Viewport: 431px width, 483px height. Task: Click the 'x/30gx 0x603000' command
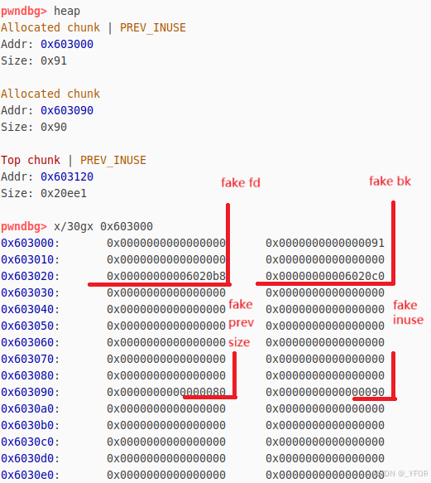[x=103, y=226]
